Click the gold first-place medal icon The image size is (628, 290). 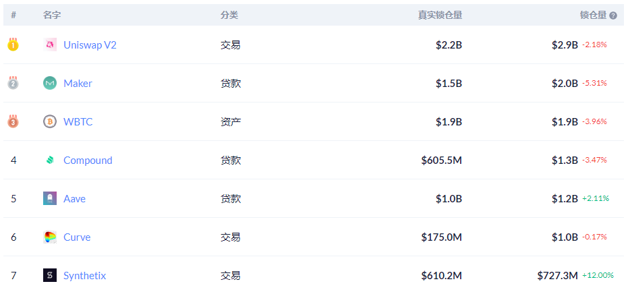click(x=13, y=45)
